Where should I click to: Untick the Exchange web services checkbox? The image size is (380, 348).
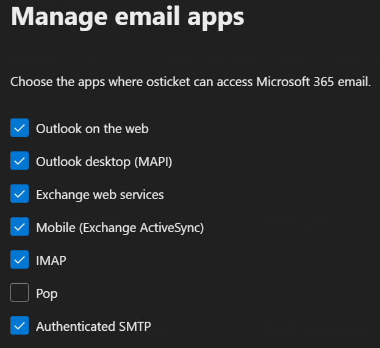click(x=20, y=194)
